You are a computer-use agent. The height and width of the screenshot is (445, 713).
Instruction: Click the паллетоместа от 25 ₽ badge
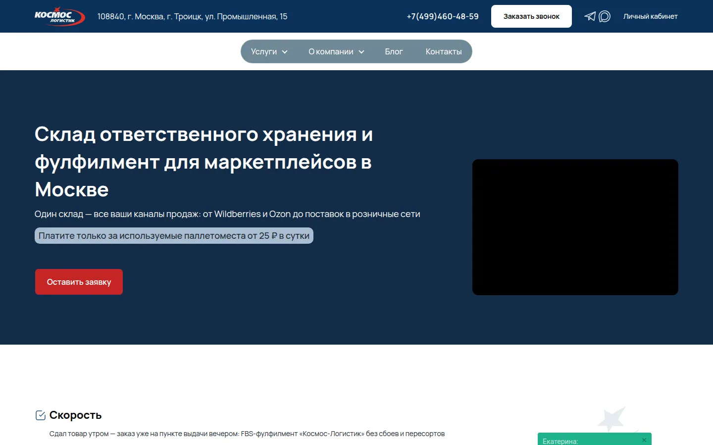click(174, 236)
